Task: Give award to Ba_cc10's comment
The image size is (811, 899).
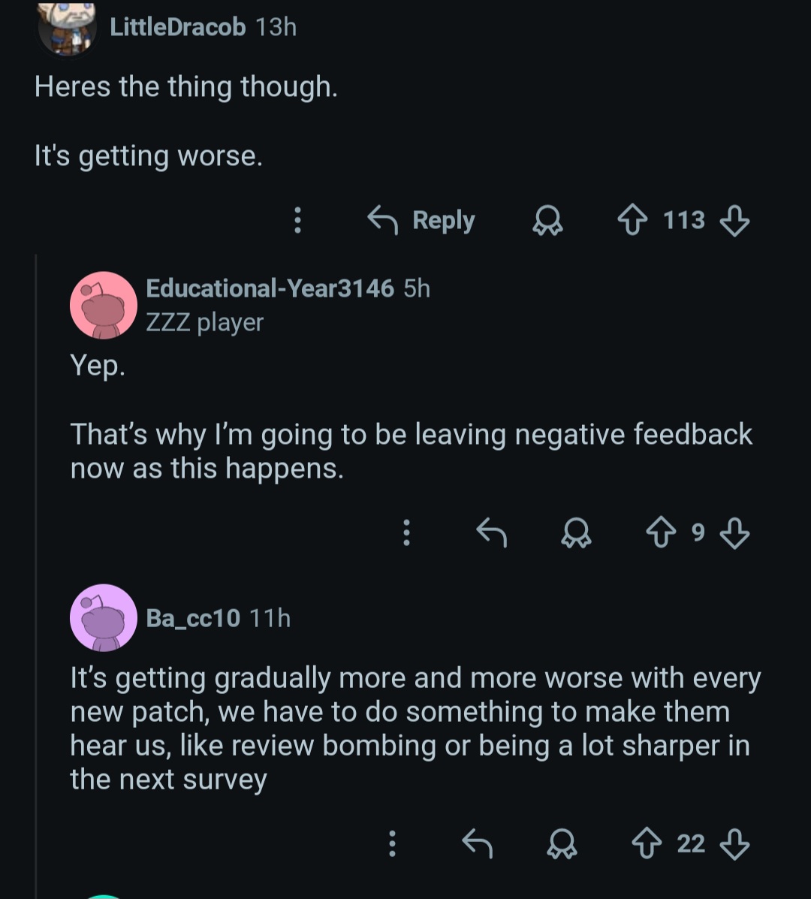Action: 562,844
